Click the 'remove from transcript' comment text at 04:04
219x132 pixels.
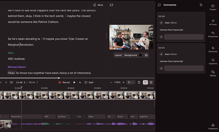[172, 61]
